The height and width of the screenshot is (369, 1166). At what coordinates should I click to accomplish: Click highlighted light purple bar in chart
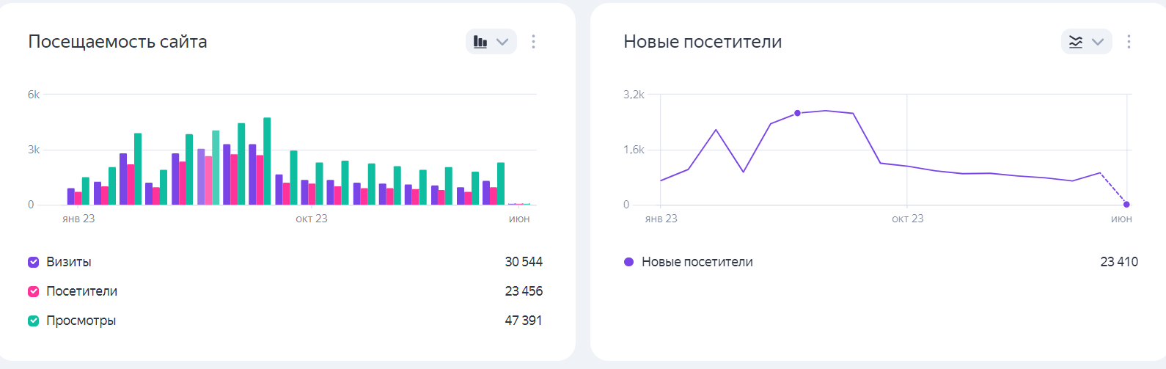(x=201, y=176)
